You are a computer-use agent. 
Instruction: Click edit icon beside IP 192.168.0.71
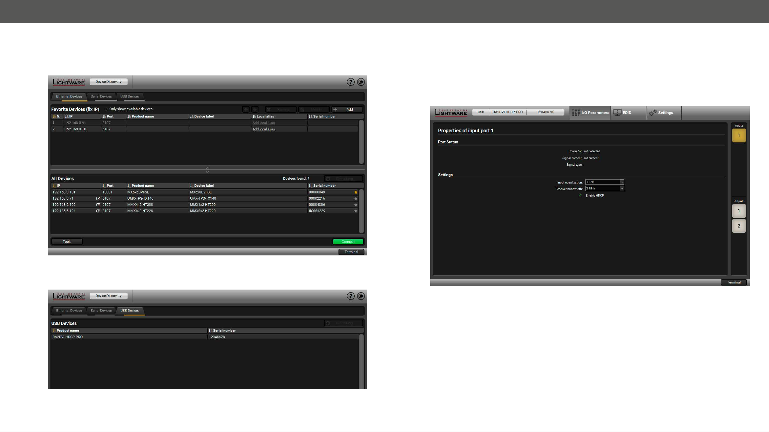[98, 199]
